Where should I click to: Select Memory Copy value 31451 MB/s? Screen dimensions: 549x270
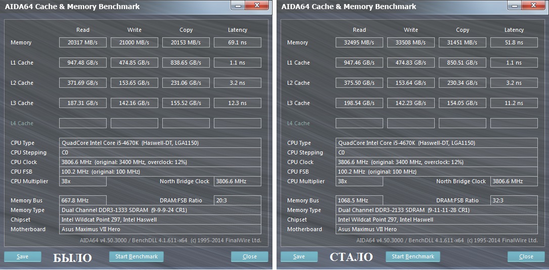point(463,42)
